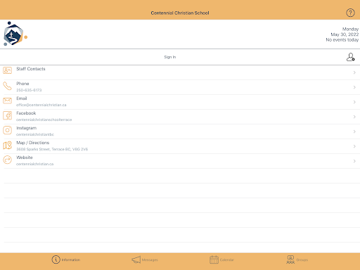360x270 pixels.
Task: Click the Calendar tab icon
Action: point(214,259)
